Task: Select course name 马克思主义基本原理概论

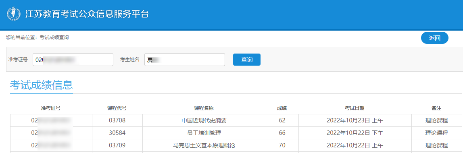Action: (x=204, y=145)
